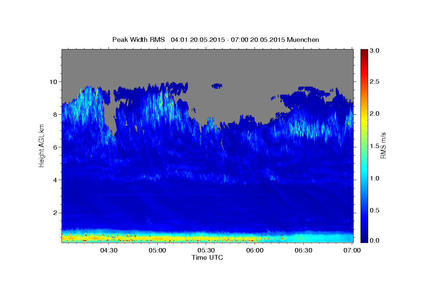Click the '06:30' time axis label
The image size is (437, 291).
pos(304,250)
